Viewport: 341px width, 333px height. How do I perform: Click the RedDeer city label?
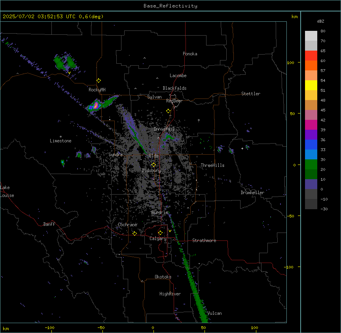click(174, 101)
